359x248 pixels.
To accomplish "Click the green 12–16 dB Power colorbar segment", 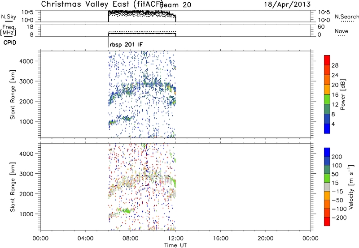I will (x=327, y=99).
